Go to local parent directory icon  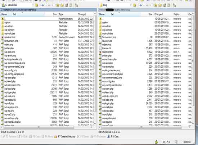(x=58, y=5)
